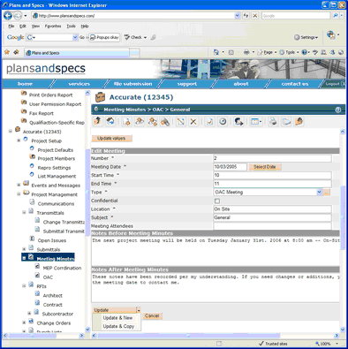Click the Add to Favorites icon
The image size is (348, 349).
[16, 52]
